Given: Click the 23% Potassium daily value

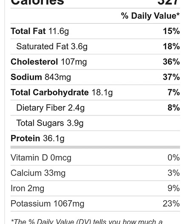Looking at the screenshot, I should [x=171, y=204].
